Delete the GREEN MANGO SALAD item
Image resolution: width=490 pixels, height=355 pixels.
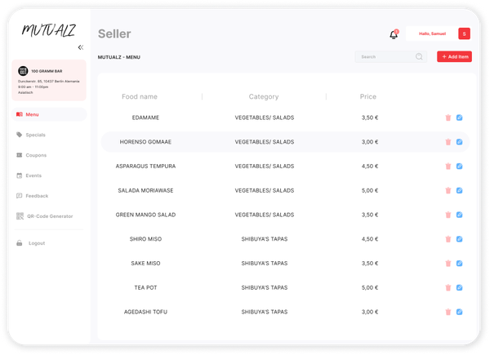click(x=448, y=215)
